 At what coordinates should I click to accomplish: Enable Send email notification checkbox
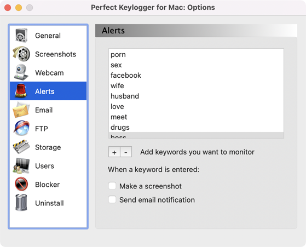pos(112,199)
